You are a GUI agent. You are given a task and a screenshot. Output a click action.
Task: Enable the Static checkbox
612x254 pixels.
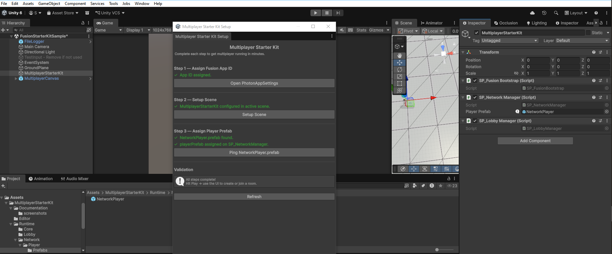point(588,33)
